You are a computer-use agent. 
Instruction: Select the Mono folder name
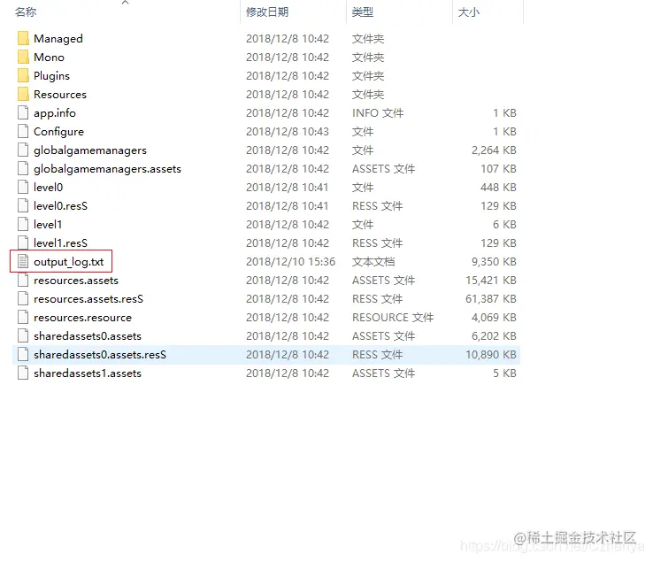(x=50, y=57)
